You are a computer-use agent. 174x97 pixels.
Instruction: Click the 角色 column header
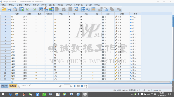pos(135,14)
